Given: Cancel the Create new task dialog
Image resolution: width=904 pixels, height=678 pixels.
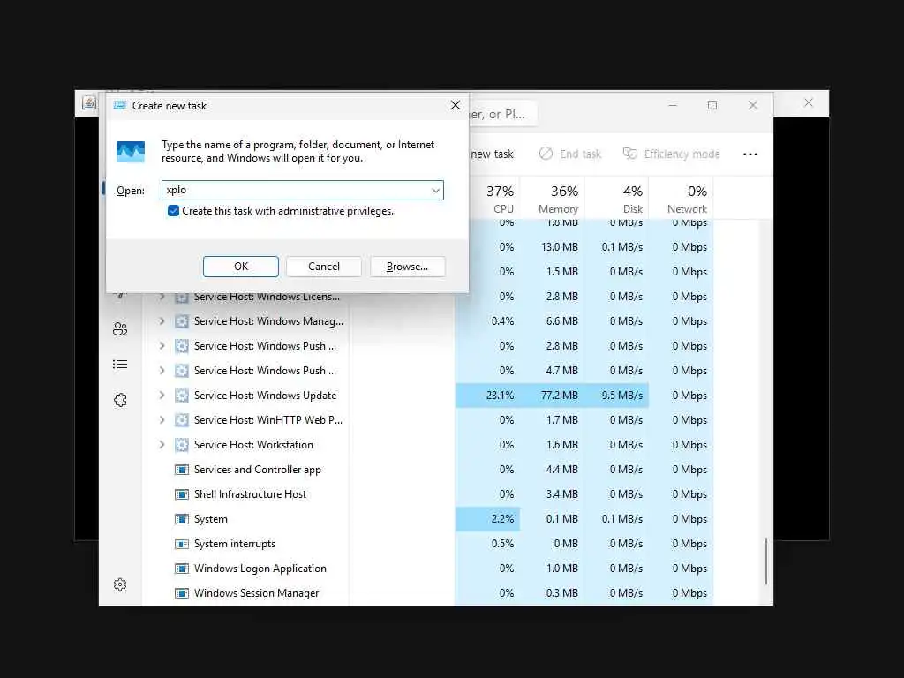Looking at the screenshot, I should point(323,267).
